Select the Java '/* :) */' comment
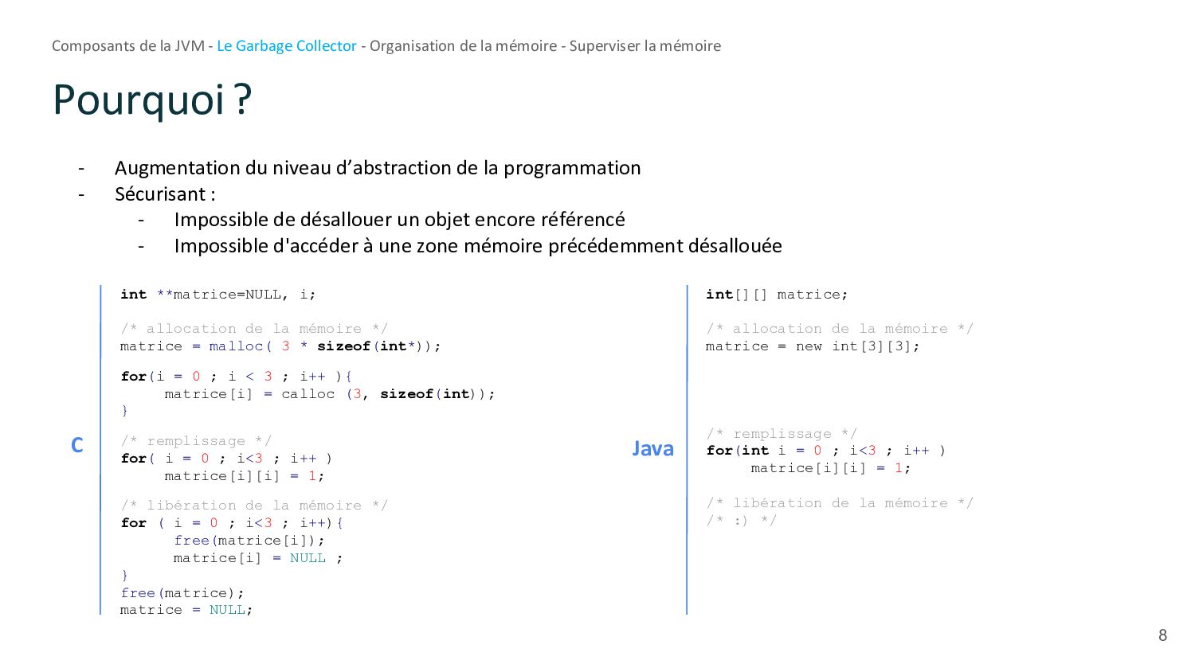 coord(741,521)
